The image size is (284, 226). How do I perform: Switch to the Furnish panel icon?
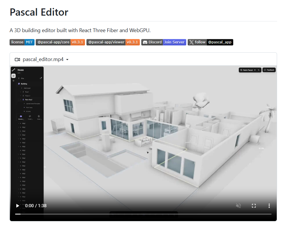click(x=30, y=116)
